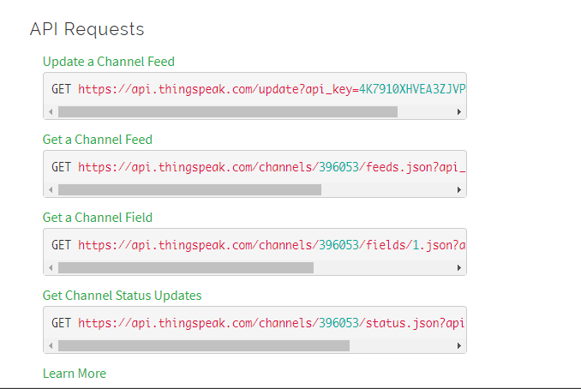Click right scroll arrow in fields/1.json request box
581x389 pixels.
(x=459, y=268)
